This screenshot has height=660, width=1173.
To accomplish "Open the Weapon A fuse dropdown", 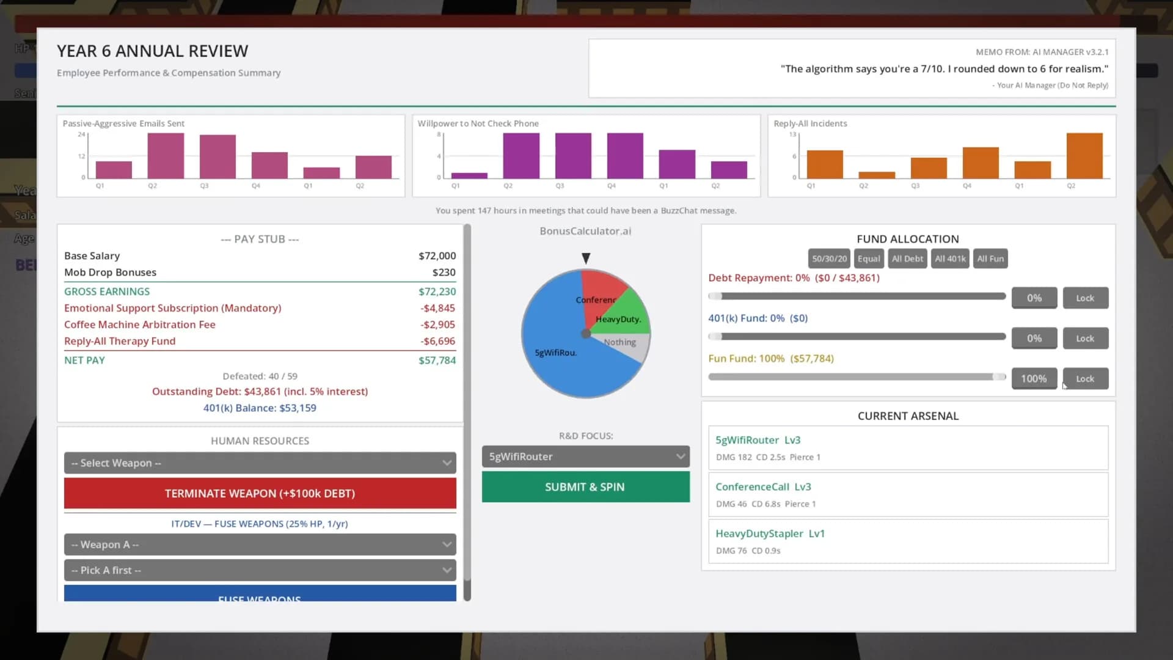I will tap(260, 544).
